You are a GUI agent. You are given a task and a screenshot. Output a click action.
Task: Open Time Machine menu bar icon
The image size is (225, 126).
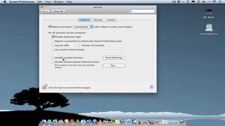tap(198, 2)
